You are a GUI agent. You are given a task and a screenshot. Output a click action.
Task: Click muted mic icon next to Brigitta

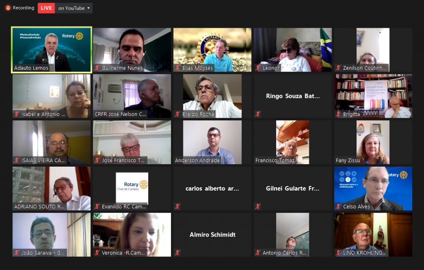tap(338, 114)
